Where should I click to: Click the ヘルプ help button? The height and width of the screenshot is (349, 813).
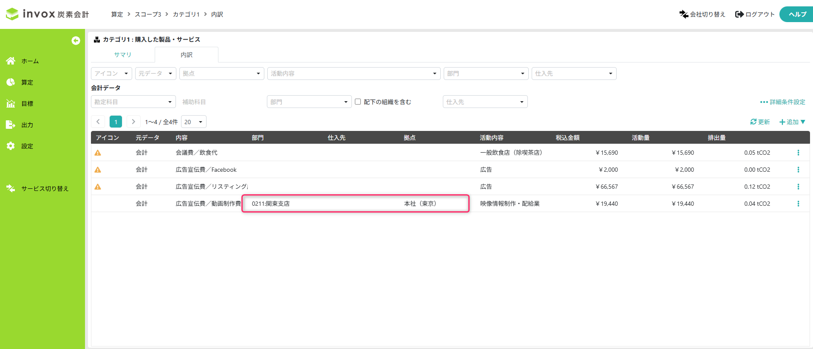(797, 14)
